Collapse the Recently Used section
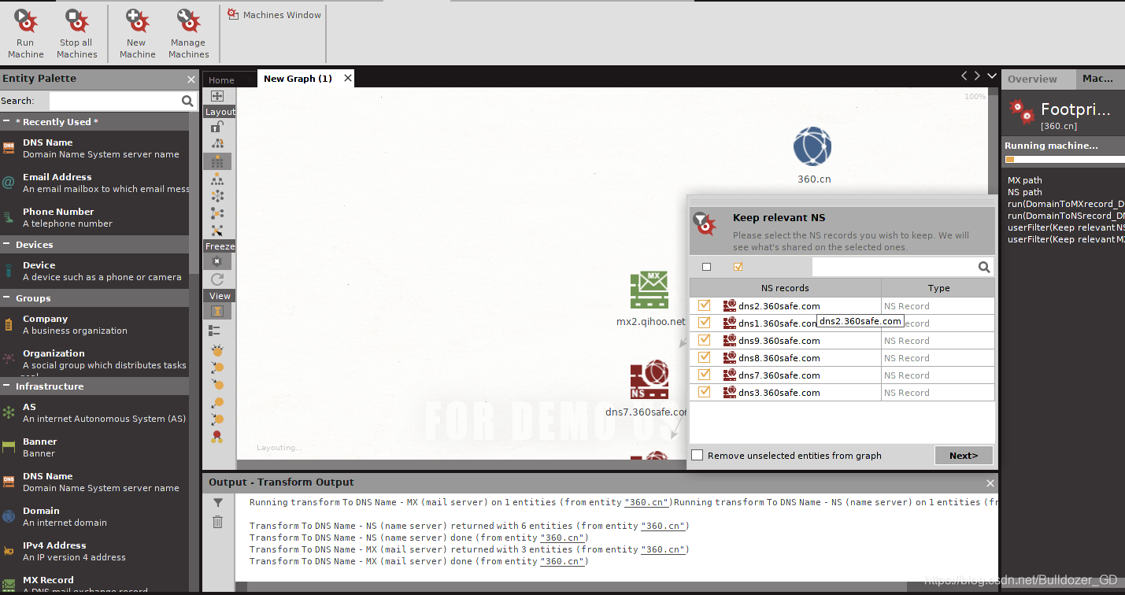Viewport: 1125px width, 595px height. 6,122
